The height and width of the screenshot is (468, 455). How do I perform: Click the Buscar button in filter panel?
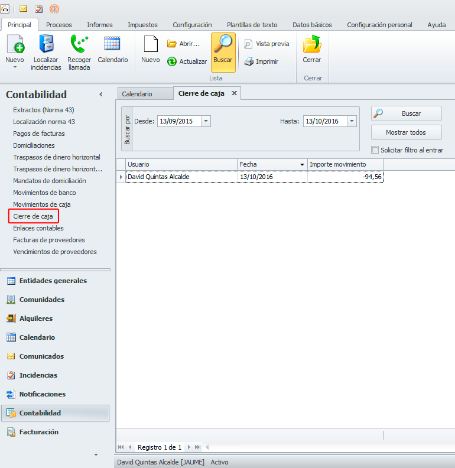(407, 113)
